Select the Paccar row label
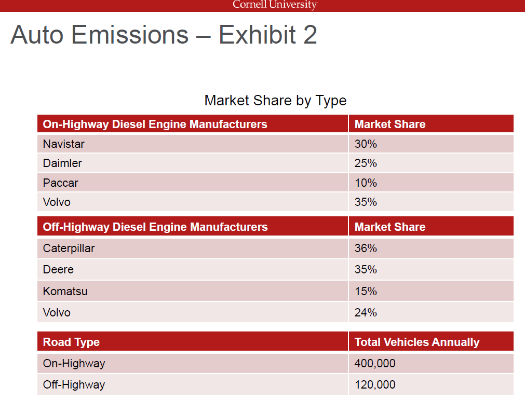Screen dimensions: 525x401 tap(60, 183)
